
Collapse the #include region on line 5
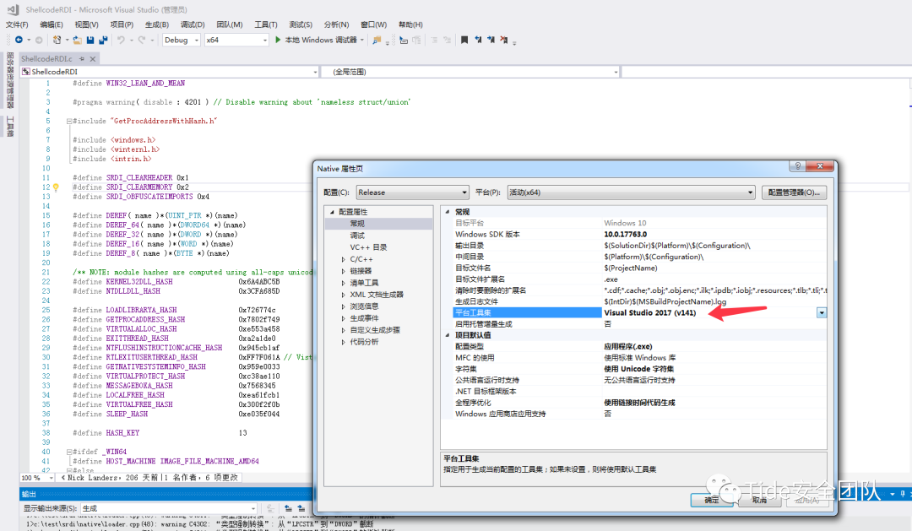click(x=69, y=121)
